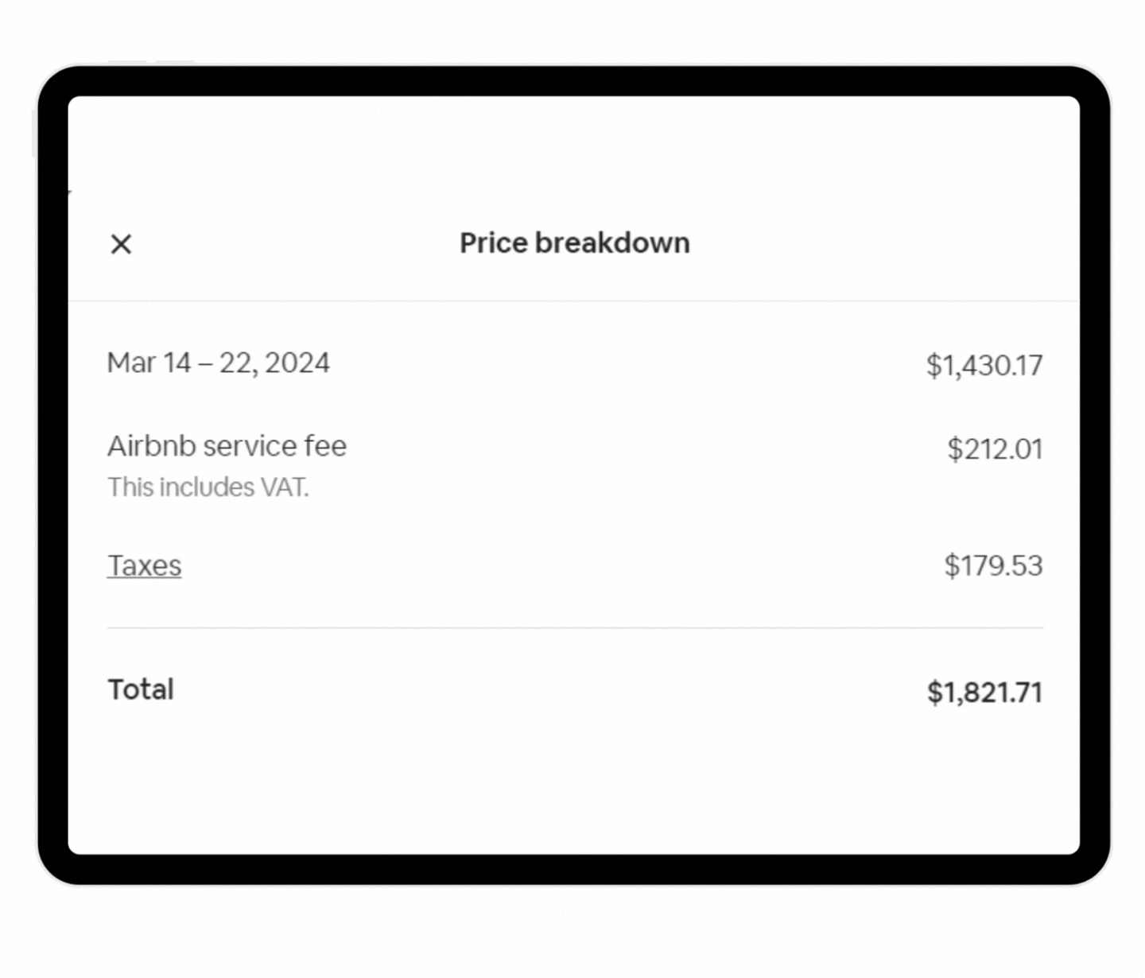Click the bold Total label
This screenshot has height=978, width=1145.
pyautogui.click(x=141, y=689)
